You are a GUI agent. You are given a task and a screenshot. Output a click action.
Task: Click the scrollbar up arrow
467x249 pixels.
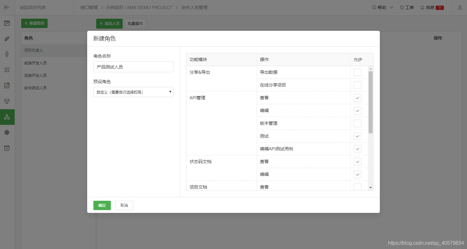click(370, 69)
